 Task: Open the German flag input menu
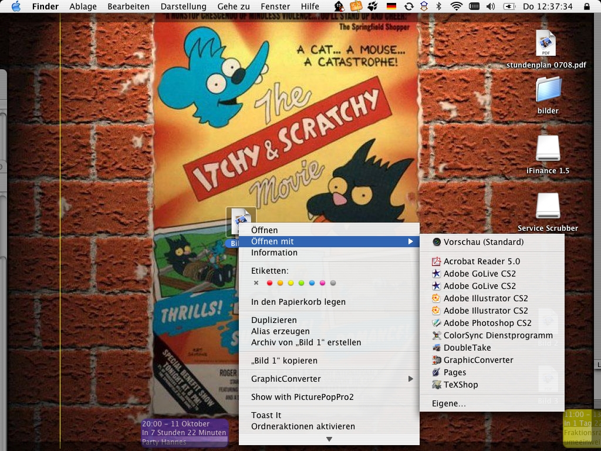coord(391,6)
